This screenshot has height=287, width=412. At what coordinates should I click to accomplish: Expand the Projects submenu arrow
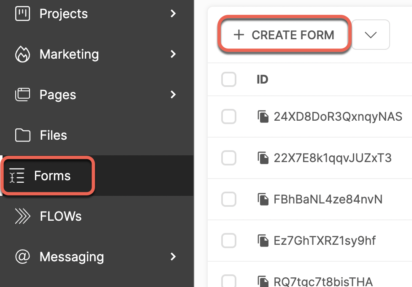[x=173, y=14]
